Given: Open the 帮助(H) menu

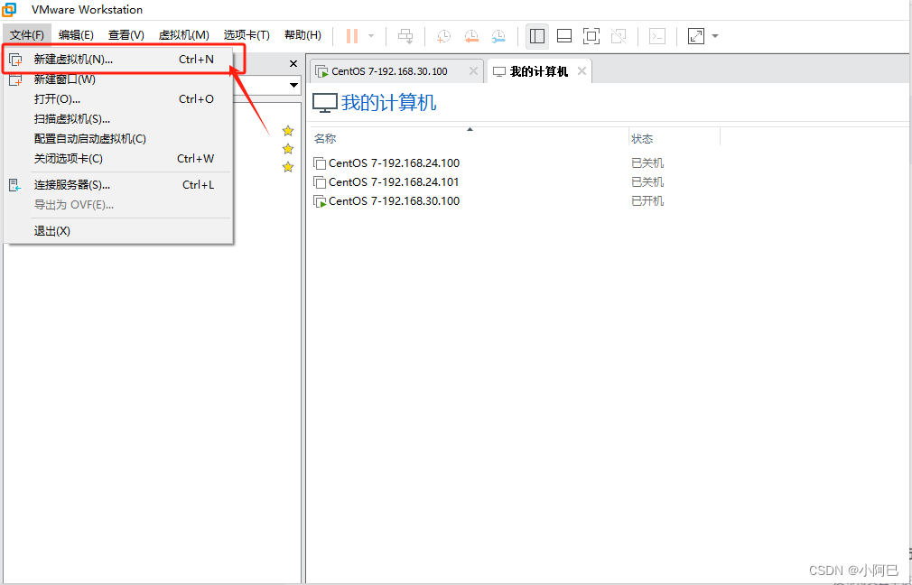Looking at the screenshot, I should point(302,35).
